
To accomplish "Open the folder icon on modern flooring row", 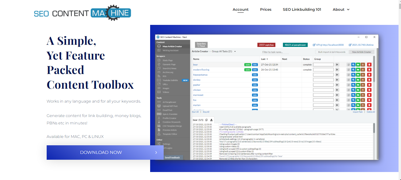I will click(358, 70).
